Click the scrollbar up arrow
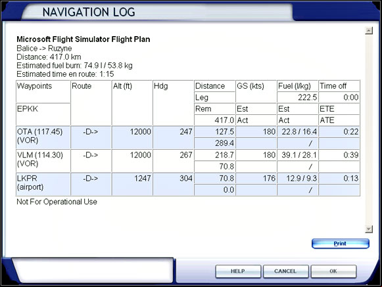Screen dimensions: 382x287 pyautogui.click(x=369, y=31)
